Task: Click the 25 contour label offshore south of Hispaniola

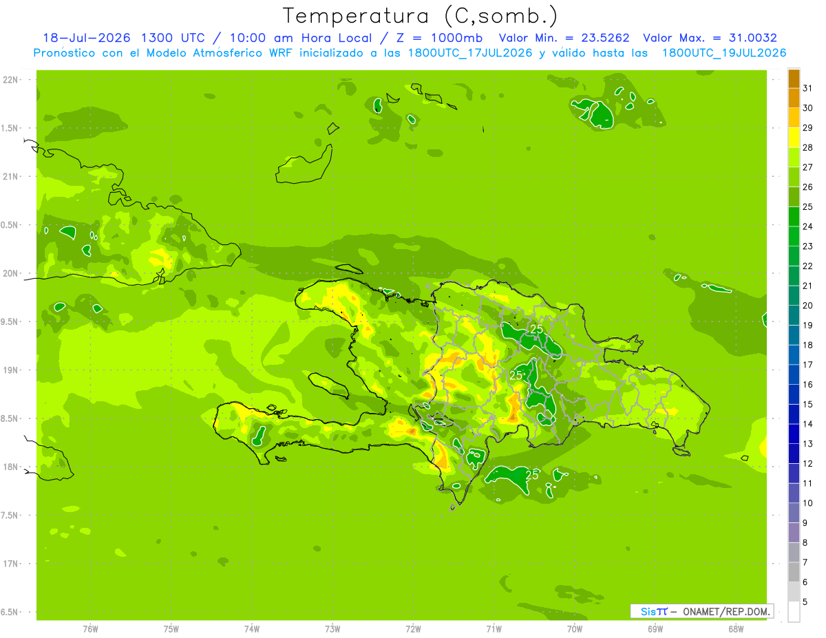Action: [532, 475]
